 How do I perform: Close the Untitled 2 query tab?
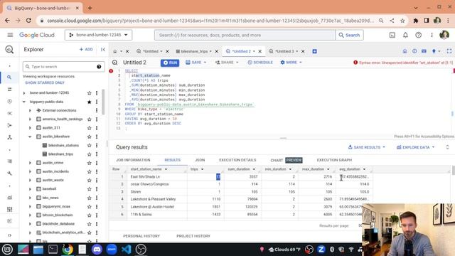(x=260, y=51)
